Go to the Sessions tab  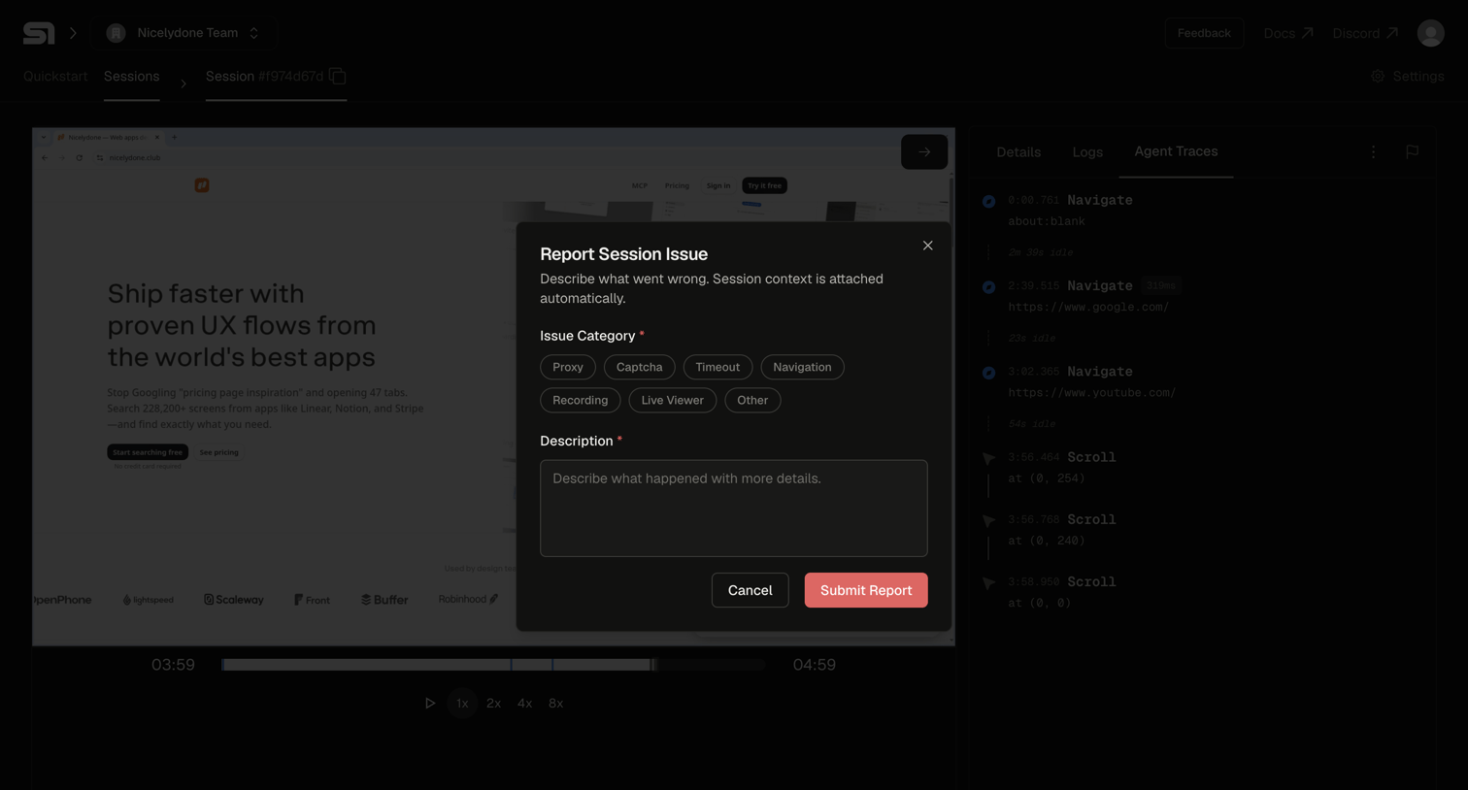click(131, 77)
